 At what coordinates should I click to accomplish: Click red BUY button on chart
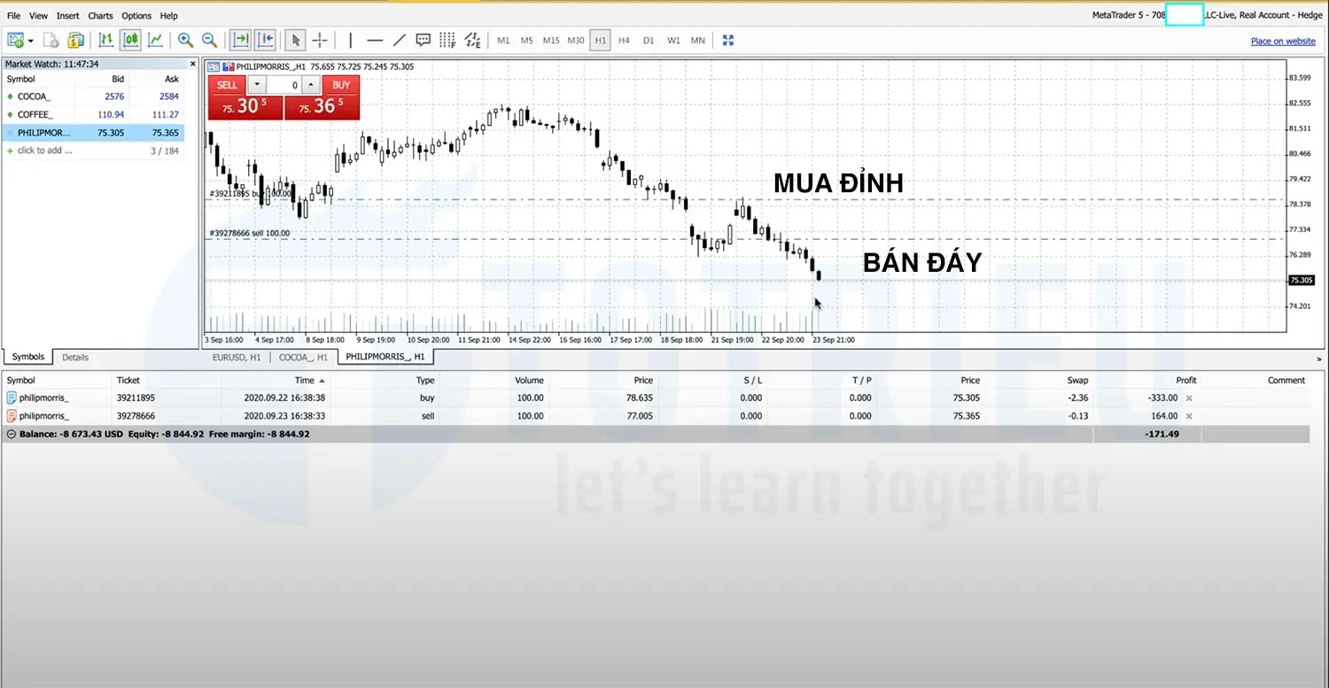click(x=341, y=85)
